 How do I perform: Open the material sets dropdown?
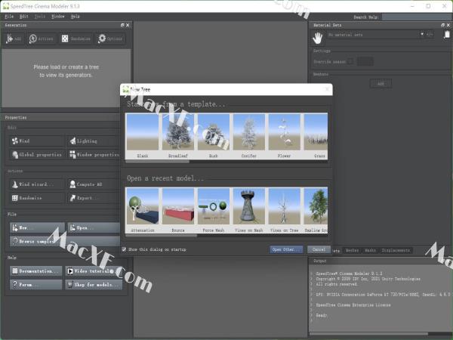[376, 35]
